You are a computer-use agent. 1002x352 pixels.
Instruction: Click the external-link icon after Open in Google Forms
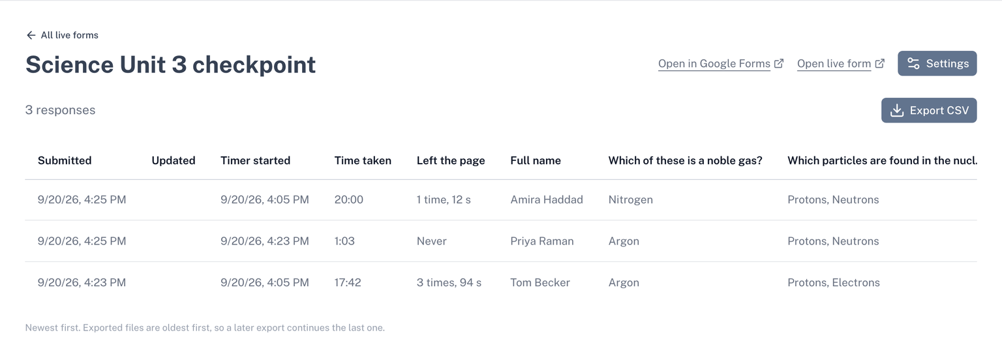[779, 63]
